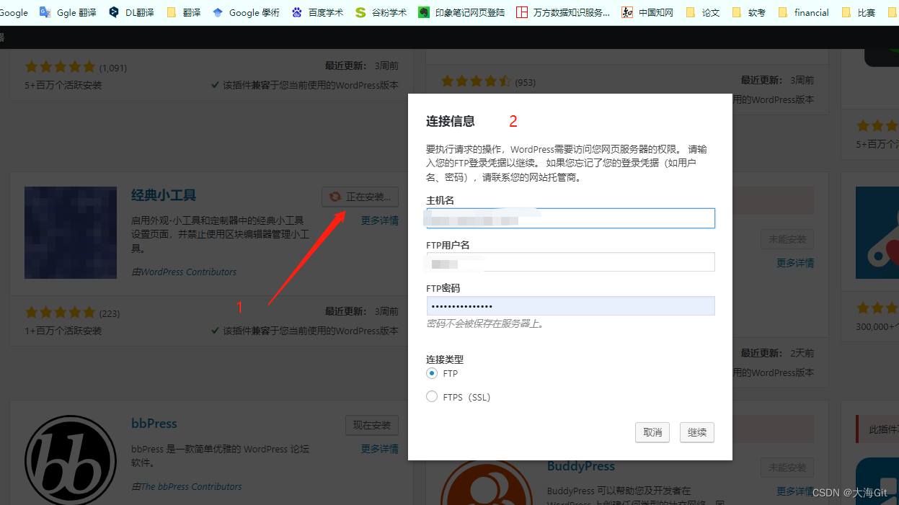The height and width of the screenshot is (505, 899).
Task: Open 更多详情 for BuddyPress
Action: pyautogui.click(x=795, y=491)
